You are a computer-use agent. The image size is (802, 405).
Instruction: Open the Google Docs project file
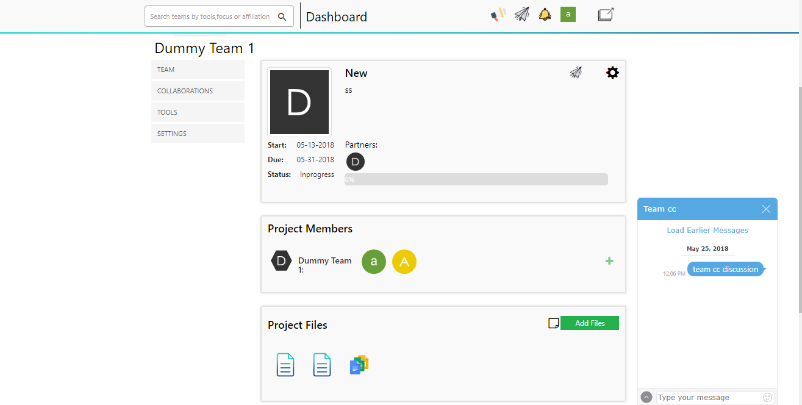(359, 365)
